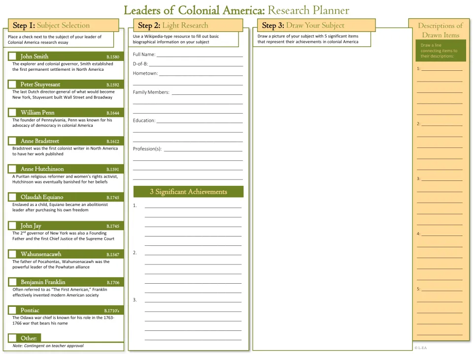Click the Place a check instruction text
The image size is (473, 354).
point(55,39)
